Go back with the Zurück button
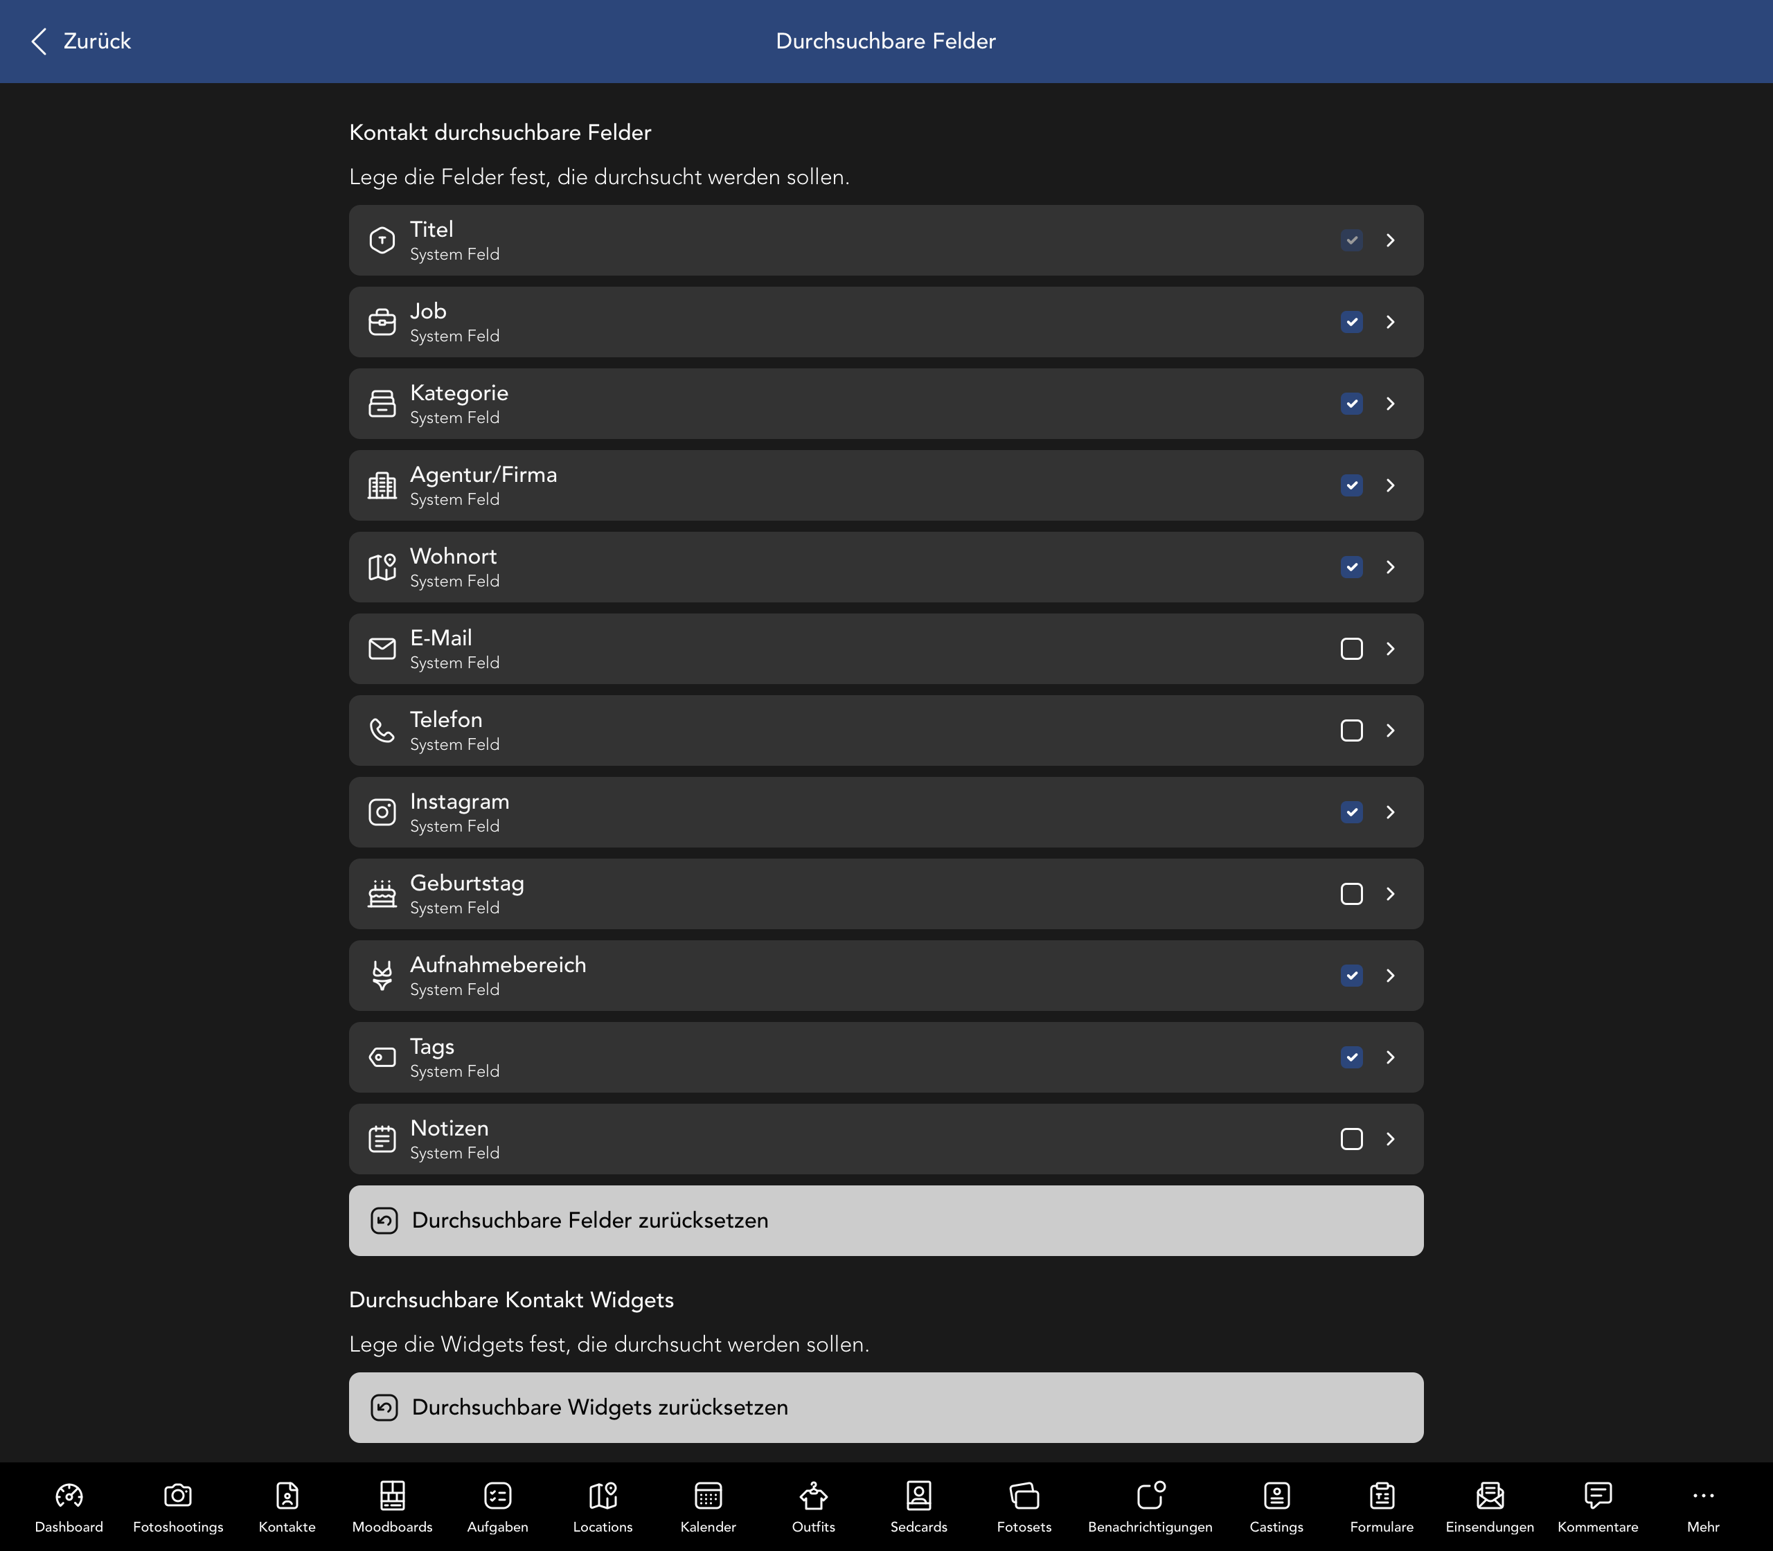 pos(80,41)
